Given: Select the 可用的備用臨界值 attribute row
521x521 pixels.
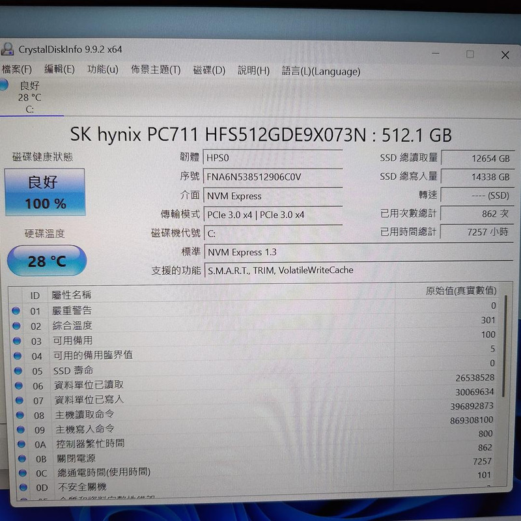Looking at the screenshot, I should (x=255, y=352).
